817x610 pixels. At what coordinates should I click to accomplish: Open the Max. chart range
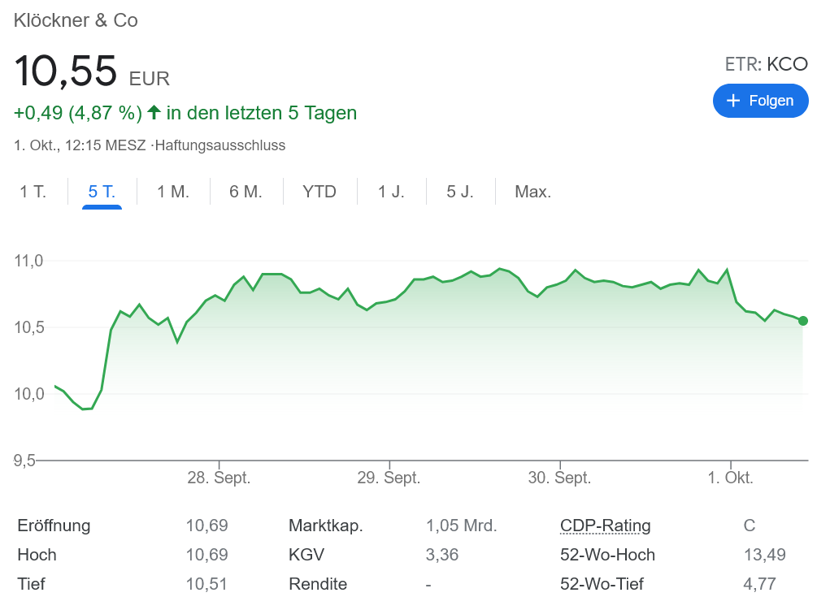[x=532, y=193]
